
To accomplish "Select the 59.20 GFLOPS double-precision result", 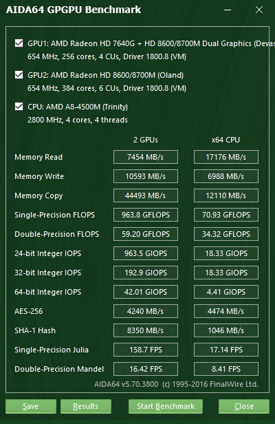I will click(146, 234).
